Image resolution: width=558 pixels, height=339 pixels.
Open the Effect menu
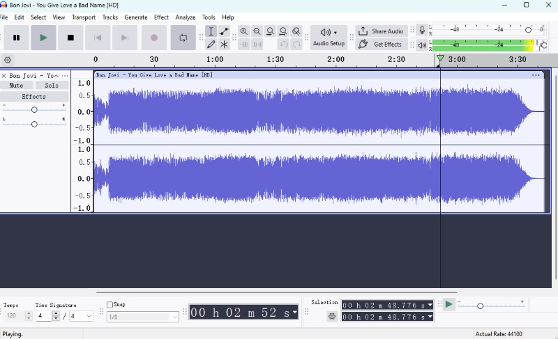tap(161, 17)
